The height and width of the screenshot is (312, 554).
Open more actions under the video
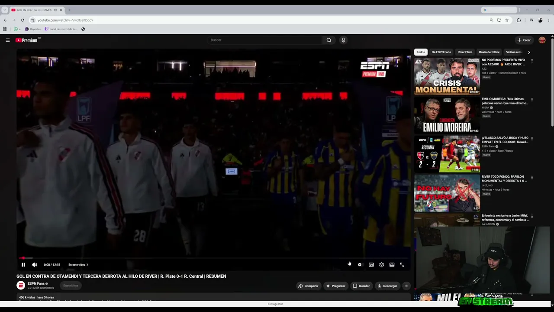(406, 286)
